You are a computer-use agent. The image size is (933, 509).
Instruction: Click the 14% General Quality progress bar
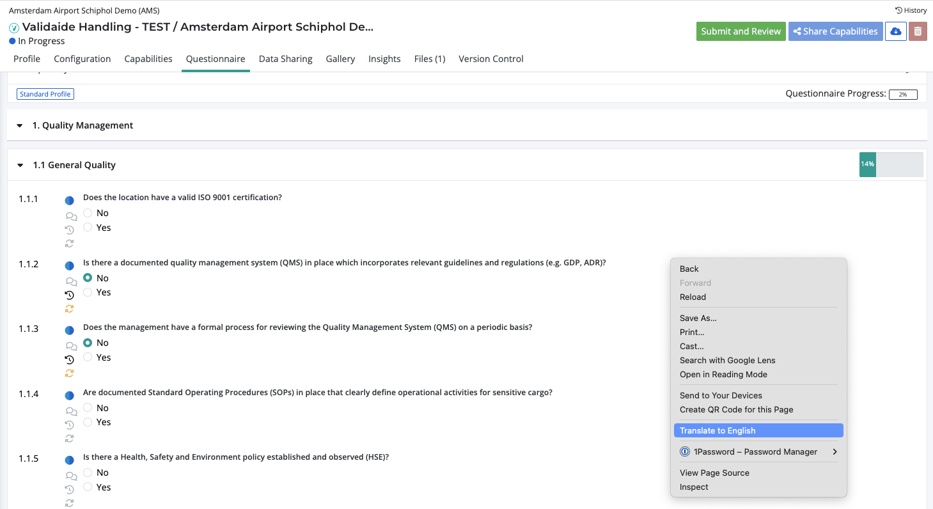click(x=891, y=164)
